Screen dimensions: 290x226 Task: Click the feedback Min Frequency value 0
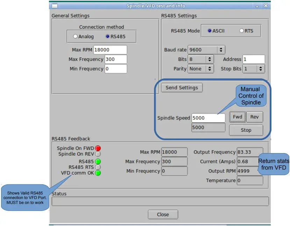point(174,171)
